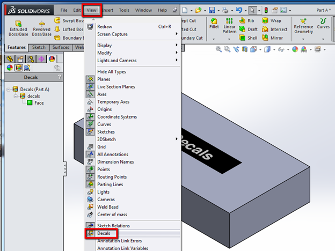This screenshot has height=251, width=335.
Task: Click the Section View icon
Action: [x=245, y=49]
